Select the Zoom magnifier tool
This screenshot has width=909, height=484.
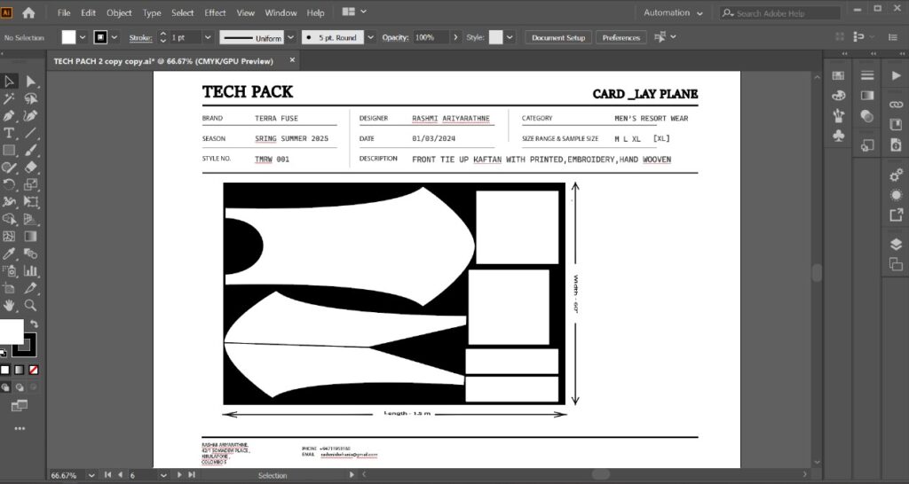[x=31, y=305]
